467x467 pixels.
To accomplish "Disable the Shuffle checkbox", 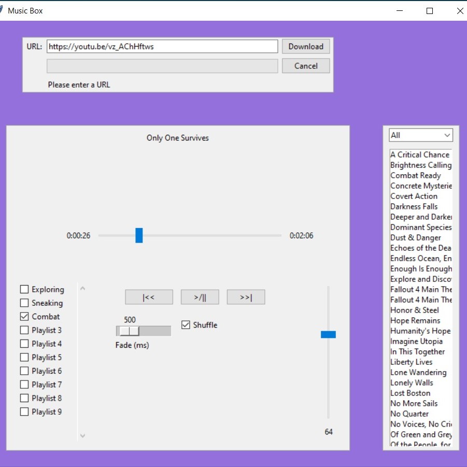I will (186, 325).
